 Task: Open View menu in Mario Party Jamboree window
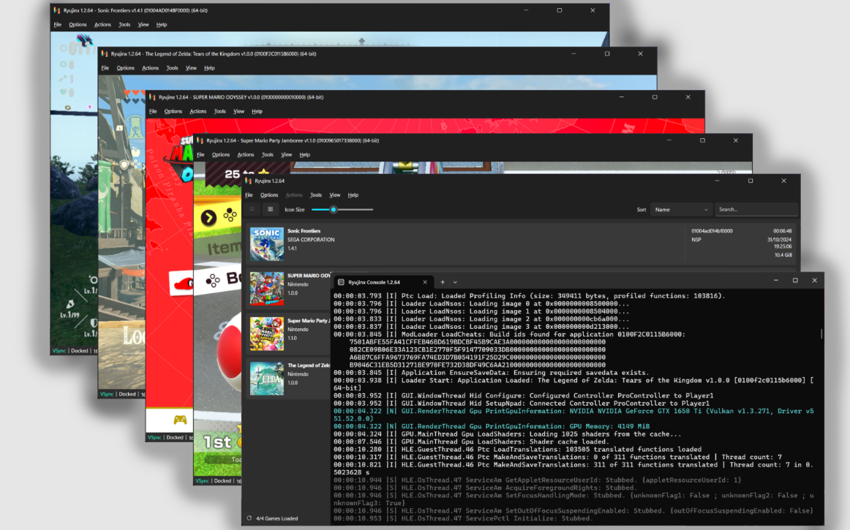(286, 154)
